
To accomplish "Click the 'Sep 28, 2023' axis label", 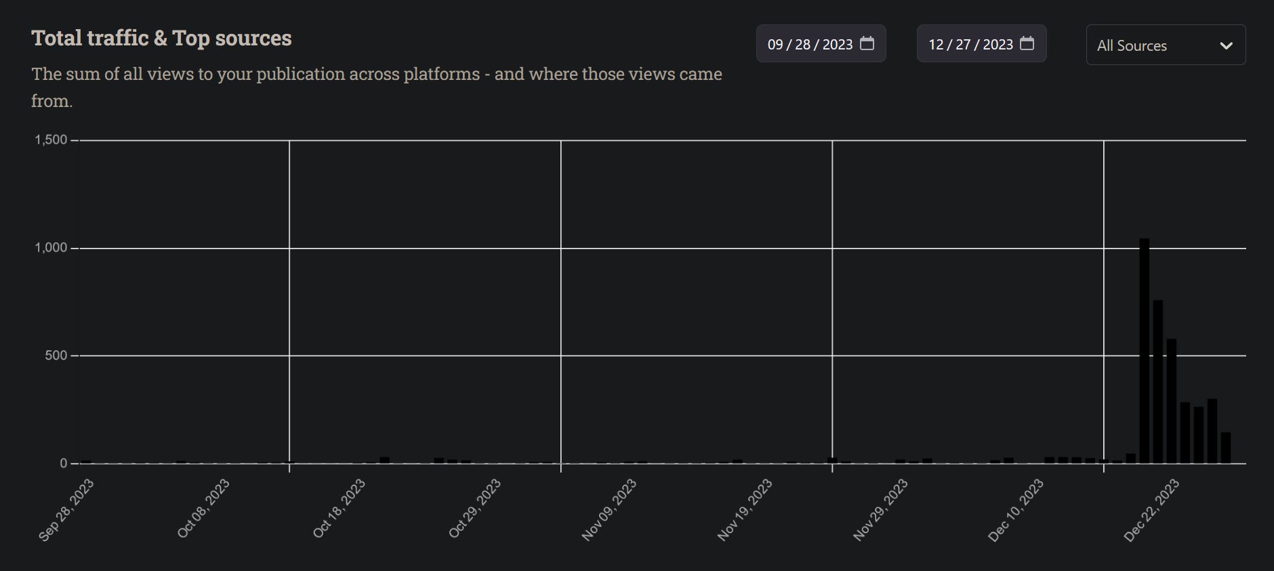I will tap(66, 509).
